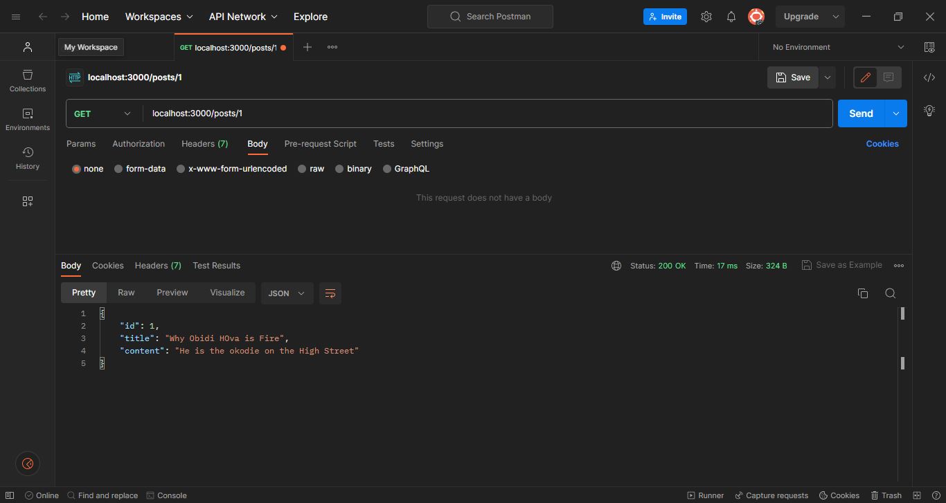This screenshot has width=946, height=503.
Task: Open Collections in the sidebar
Action: [28, 80]
